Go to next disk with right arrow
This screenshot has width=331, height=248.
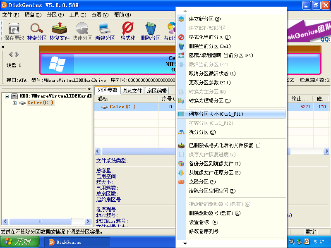pyautogui.click(x=17, y=55)
